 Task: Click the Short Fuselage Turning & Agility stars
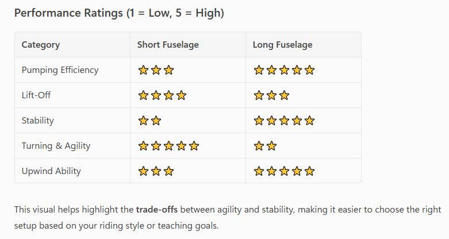pyautogui.click(x=168, y=146)
